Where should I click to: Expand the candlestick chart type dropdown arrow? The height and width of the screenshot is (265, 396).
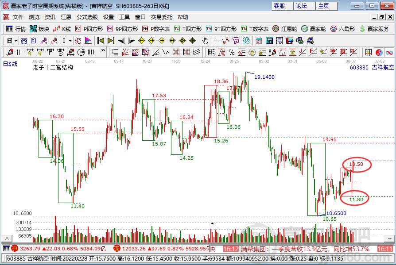[70, 41]
